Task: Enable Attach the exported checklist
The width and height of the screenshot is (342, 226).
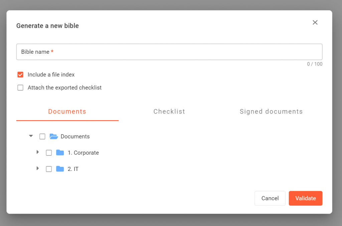Action: pos(20,88)
